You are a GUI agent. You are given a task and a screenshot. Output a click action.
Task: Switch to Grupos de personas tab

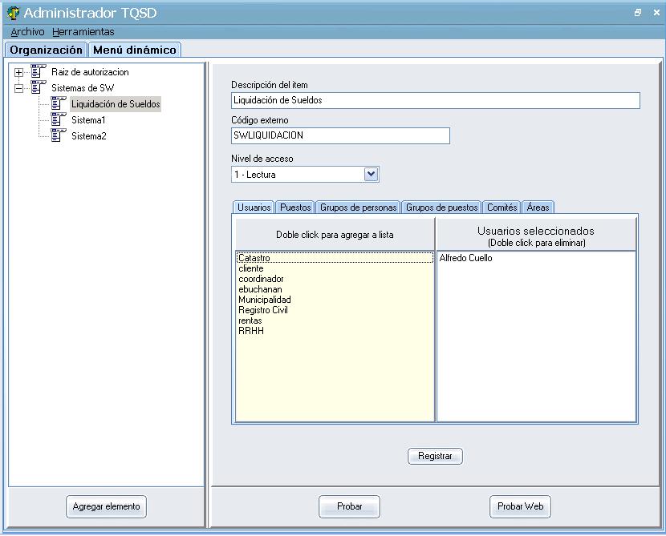click(358, 208)
